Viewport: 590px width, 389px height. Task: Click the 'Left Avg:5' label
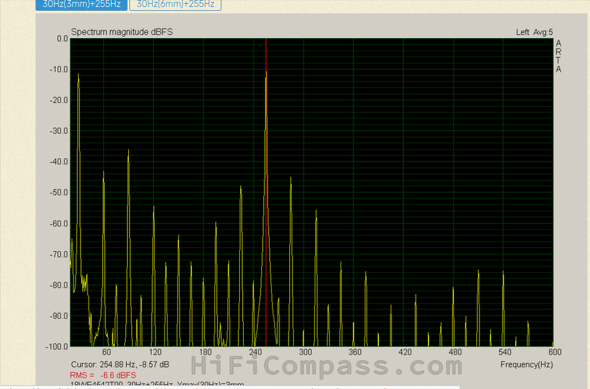pyautogui.click(x=534, y=32)
